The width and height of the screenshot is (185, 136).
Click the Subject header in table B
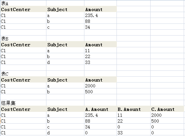click(65, 44)
